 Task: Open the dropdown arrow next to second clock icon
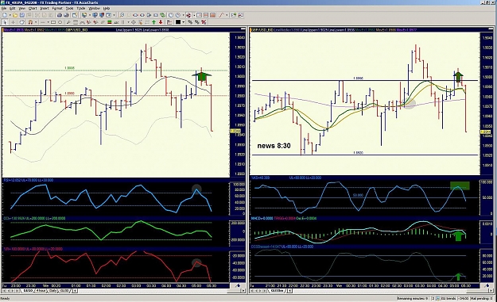tap(183, 15)
